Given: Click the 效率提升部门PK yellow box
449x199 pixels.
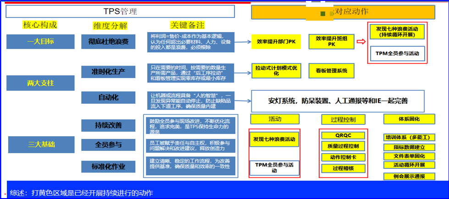Looking at the screenshot, I should pos(277,42).
